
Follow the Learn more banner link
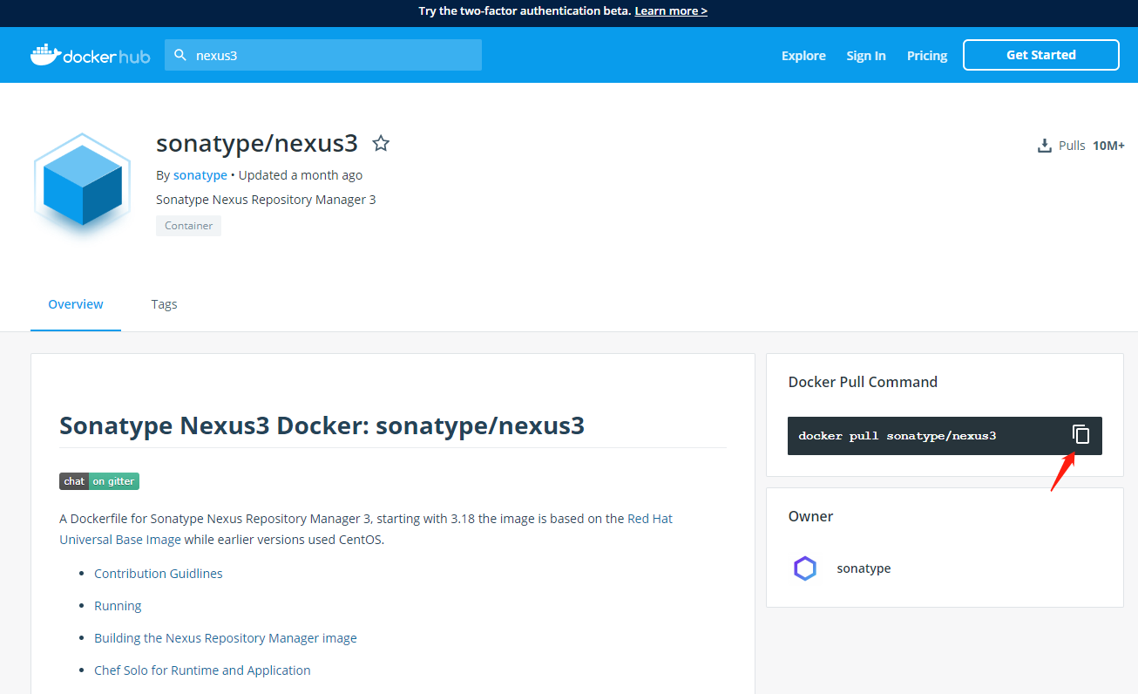670,11
